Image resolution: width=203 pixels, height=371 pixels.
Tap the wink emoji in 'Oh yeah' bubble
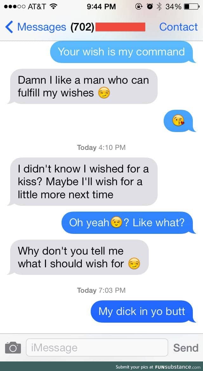[x=116, y=223]
